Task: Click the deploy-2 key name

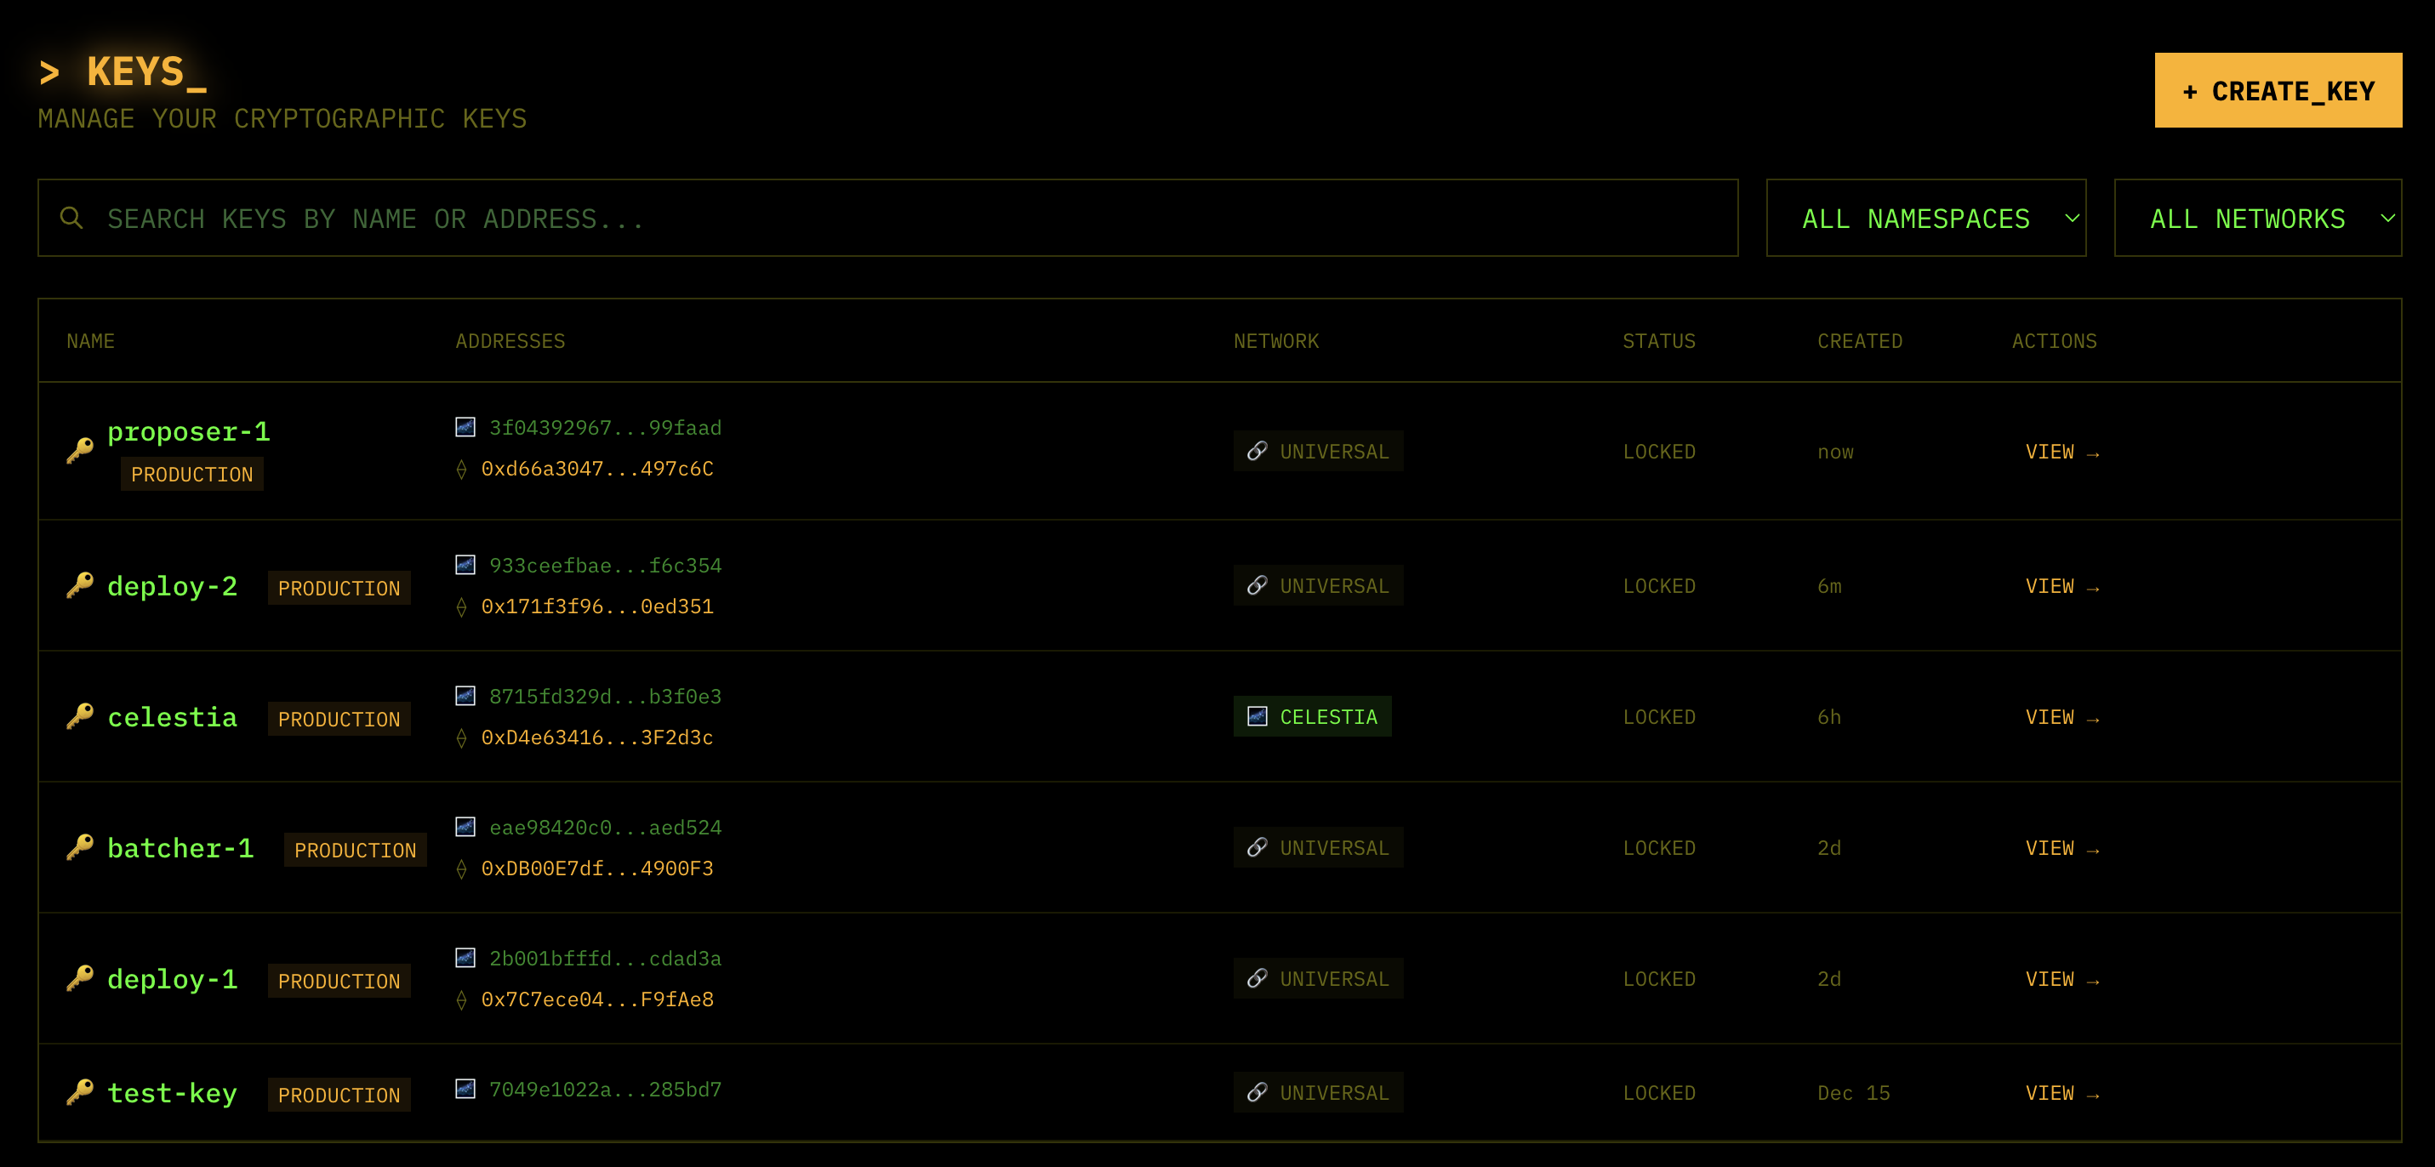Action: (172, 587)
